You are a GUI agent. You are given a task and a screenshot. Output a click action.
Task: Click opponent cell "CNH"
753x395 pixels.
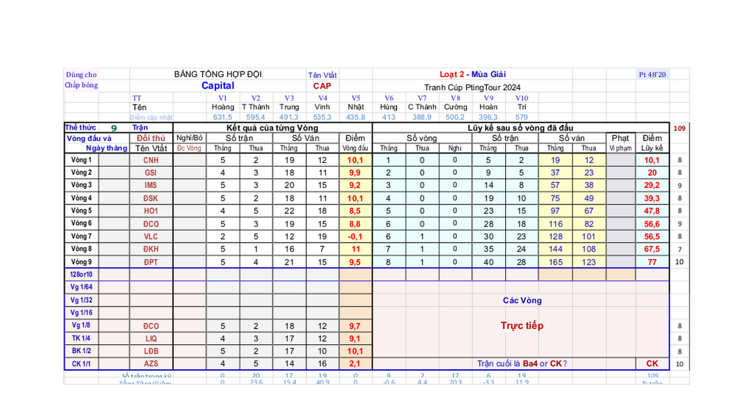pos(151,161)
